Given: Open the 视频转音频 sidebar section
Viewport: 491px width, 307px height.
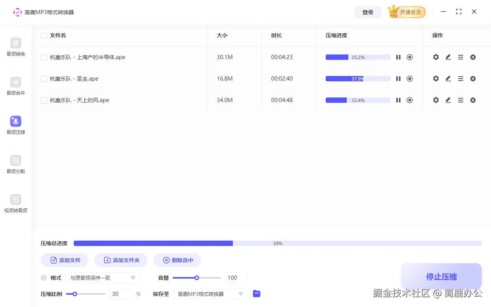Looking at the screenshot, I should click(16, 203).
